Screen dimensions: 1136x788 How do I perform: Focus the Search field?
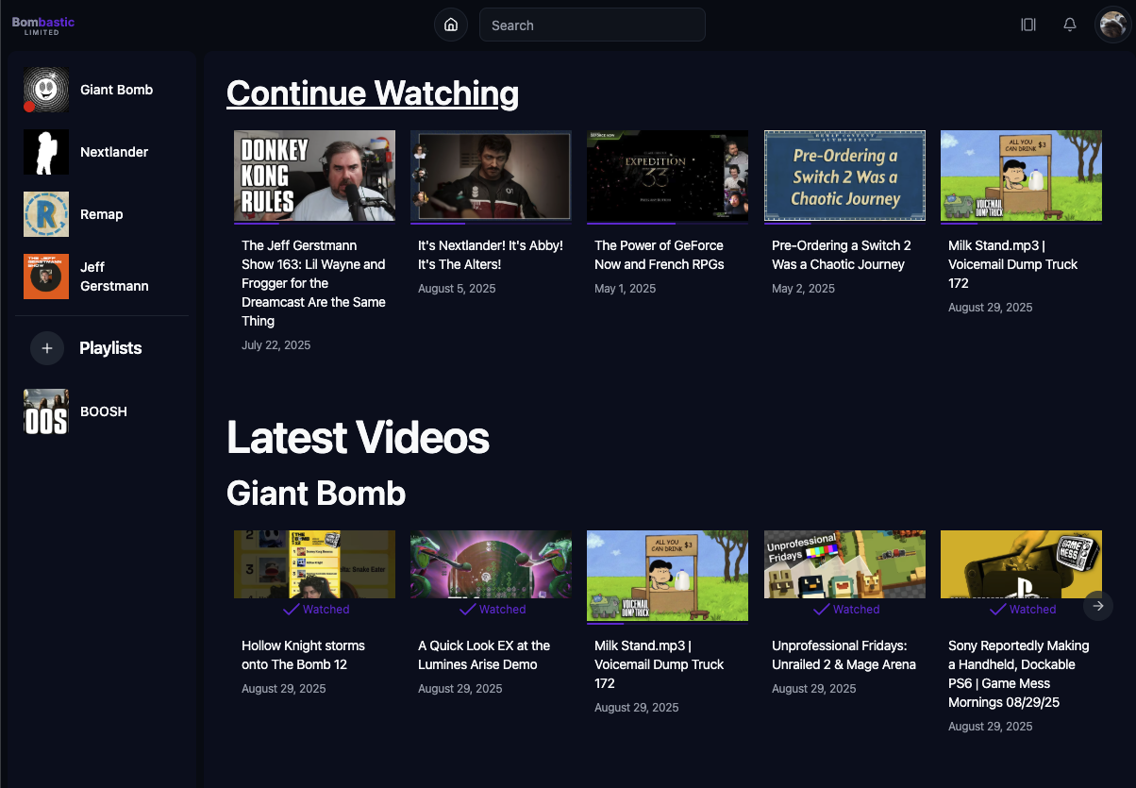pos(593,25)
